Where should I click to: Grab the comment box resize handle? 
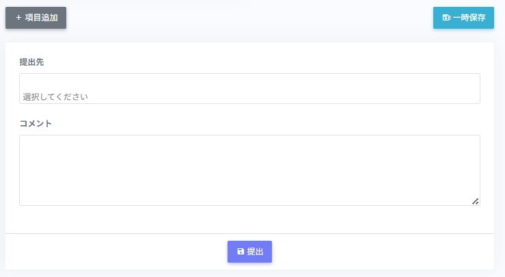click(x=475, y=200)
